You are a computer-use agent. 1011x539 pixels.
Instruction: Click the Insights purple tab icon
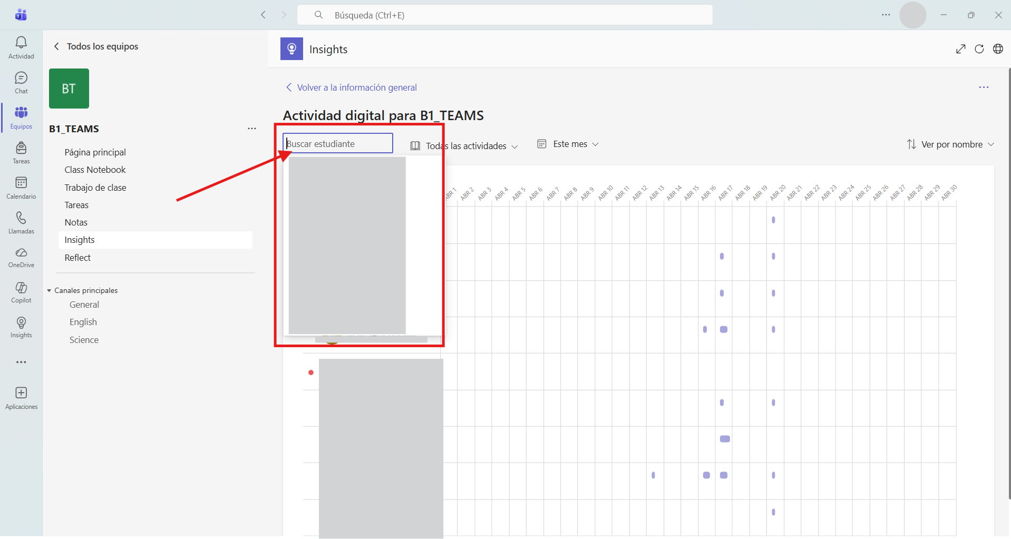pyautogui.click(x=291, y=49)
